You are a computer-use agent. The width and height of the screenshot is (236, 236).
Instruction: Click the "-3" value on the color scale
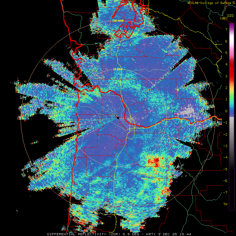pyautogui.click(x=225, y=146)
